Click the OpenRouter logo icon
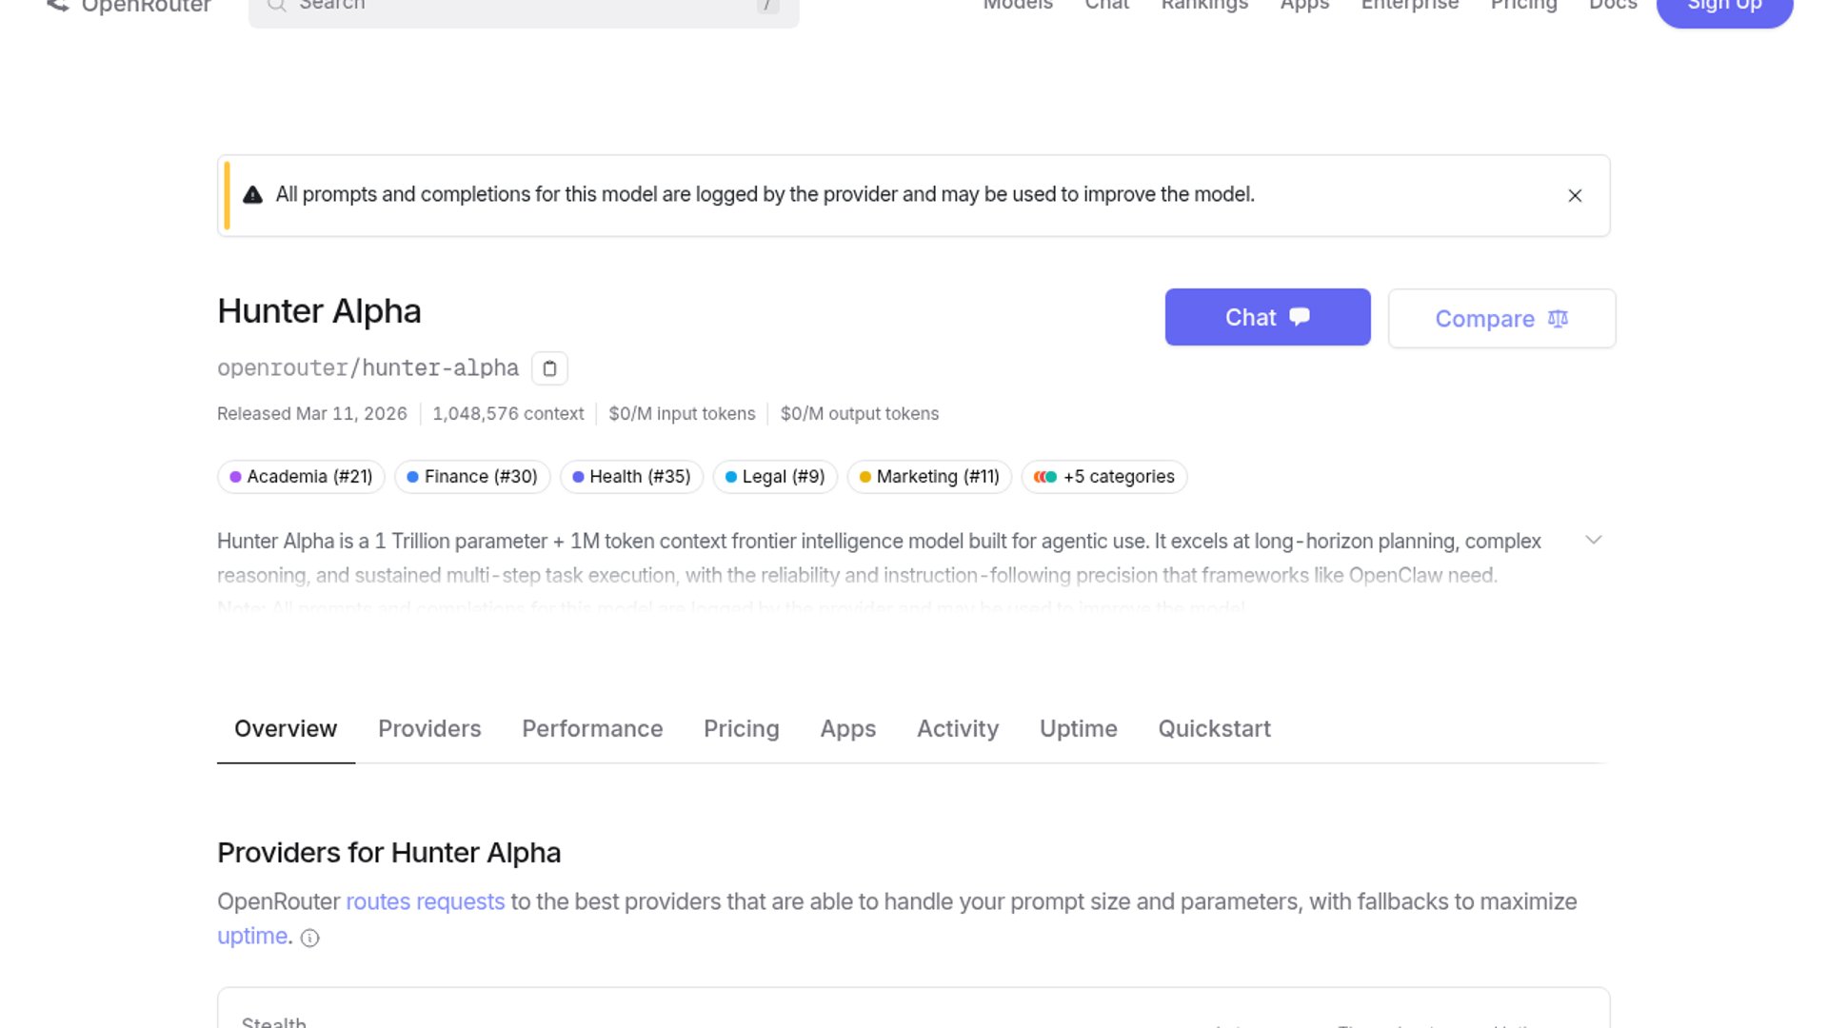This screenshot has height=1028, width=1828. (x=57, y=5)
